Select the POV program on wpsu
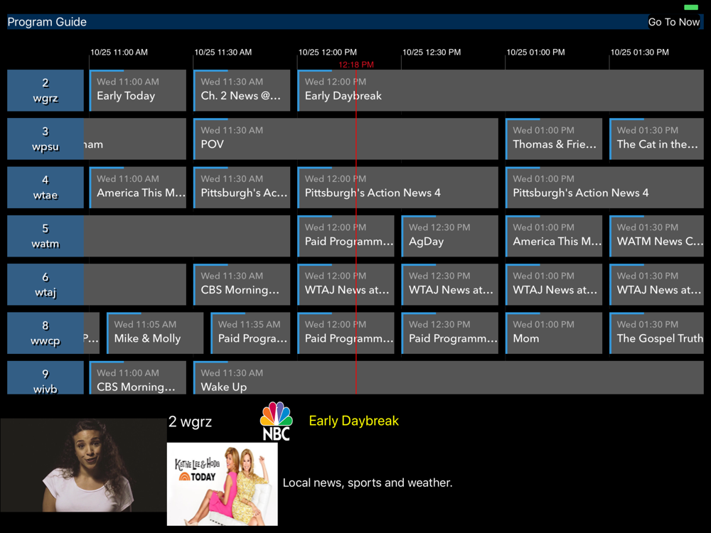Screen dimensions: 711x533 click(x=346, y=139)
